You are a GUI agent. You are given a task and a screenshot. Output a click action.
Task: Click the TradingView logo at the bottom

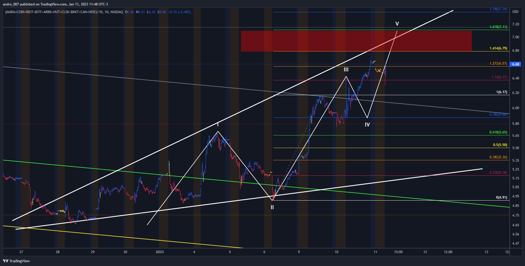[16, 261]
